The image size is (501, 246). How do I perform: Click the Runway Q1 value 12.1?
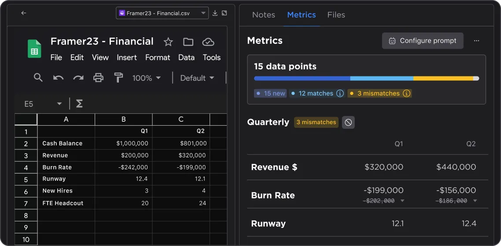coord(398,223)
